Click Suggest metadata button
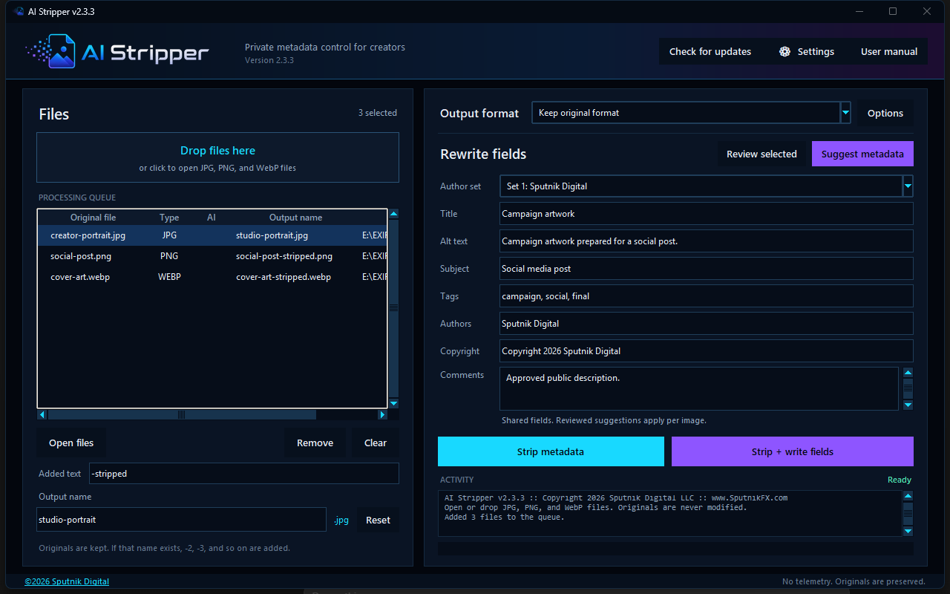Viewport: 950px width, 594px height. tap(862, 154)
